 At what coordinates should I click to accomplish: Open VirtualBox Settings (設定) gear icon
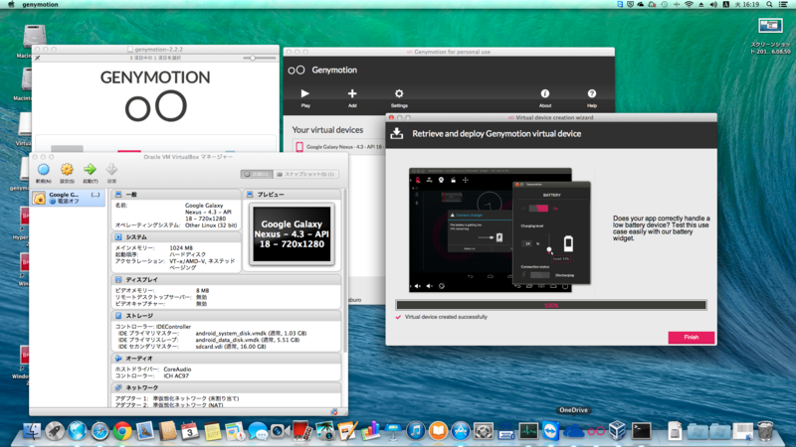click(67, 170)
